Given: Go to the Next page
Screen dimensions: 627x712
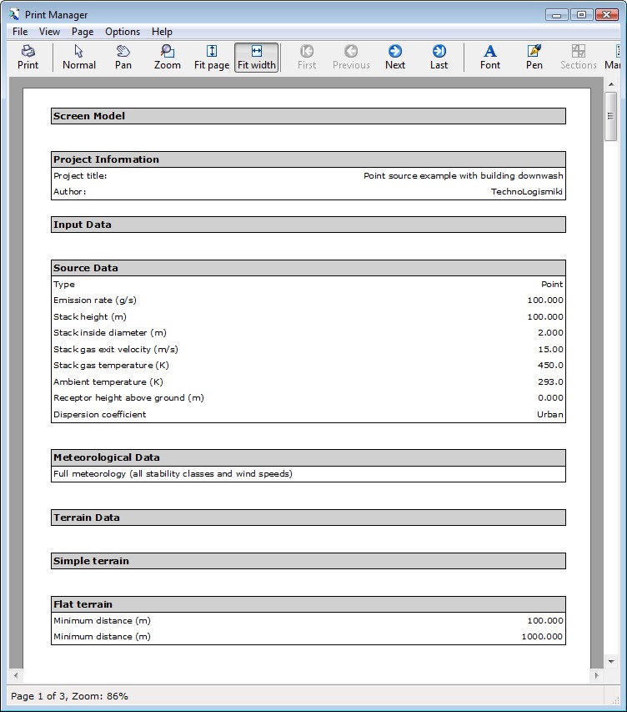Looking at the screenshot, I should click(x=395, y=57).
